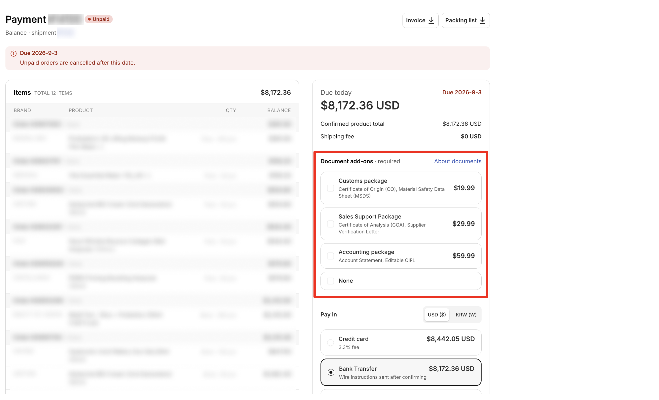659x400 pixels.
Task: Check the None add-on checkbox
Action: click(x=330, y=281)
